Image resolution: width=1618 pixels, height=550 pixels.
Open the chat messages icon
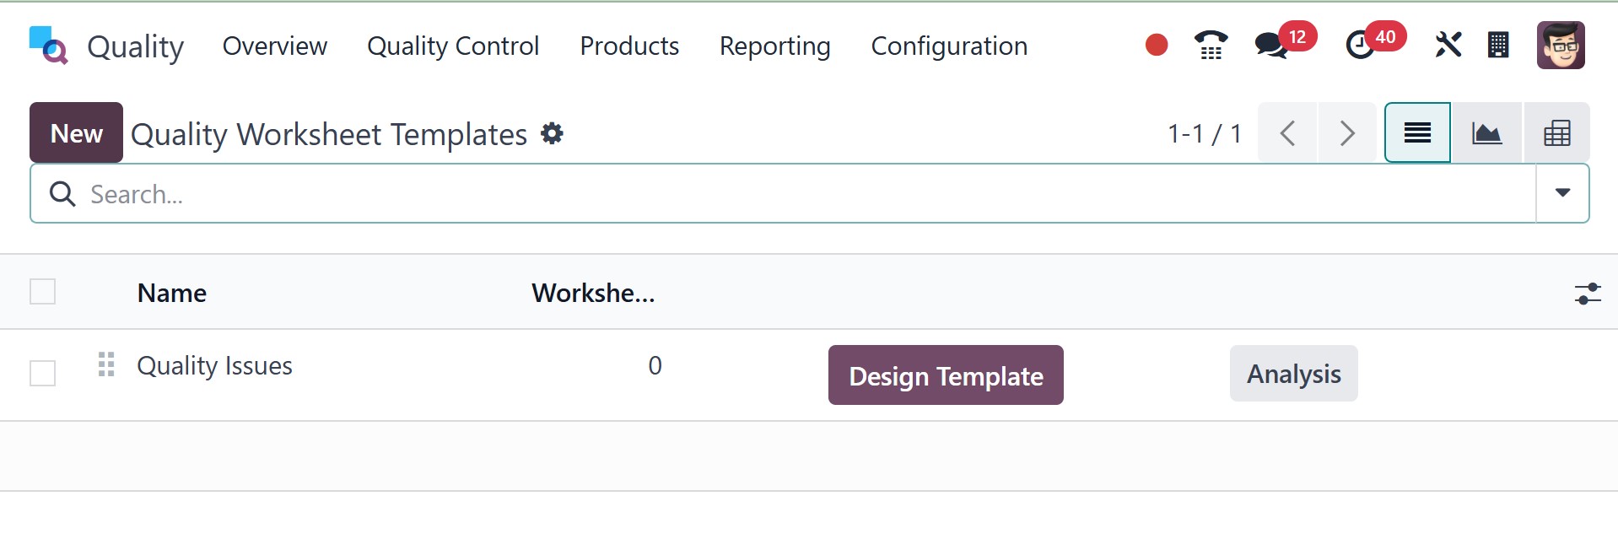[x=1270, y=45]
